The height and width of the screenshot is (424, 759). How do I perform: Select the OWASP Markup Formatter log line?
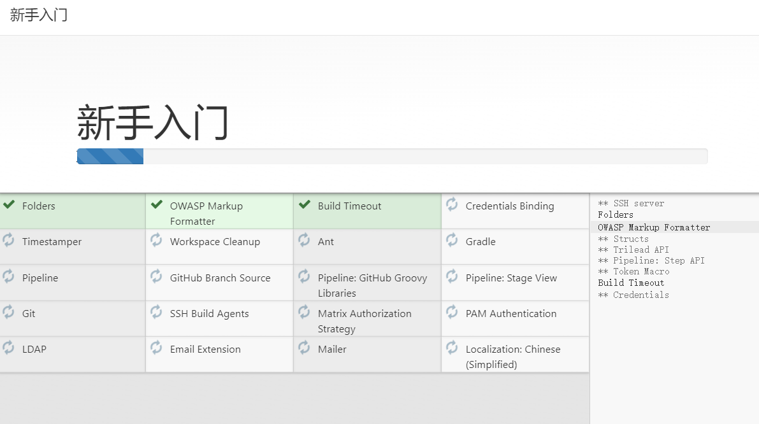(654, 227)
